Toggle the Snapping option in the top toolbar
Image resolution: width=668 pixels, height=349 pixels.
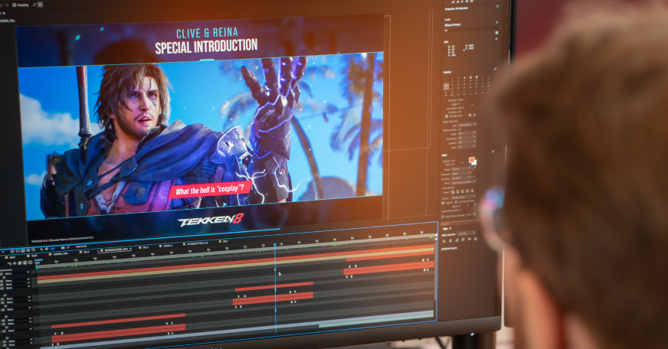(19, 5)
